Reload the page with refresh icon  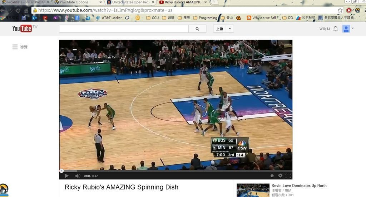18,10
